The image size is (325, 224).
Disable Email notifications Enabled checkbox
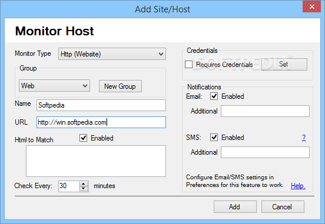214,96
